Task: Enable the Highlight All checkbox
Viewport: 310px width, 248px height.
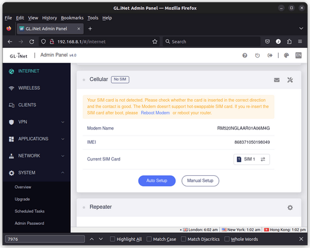Action: (x=112, y=239)
